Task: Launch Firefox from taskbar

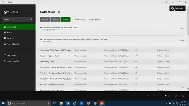Action: coord(88,103)
